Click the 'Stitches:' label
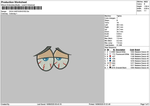 tap(140, 2)
